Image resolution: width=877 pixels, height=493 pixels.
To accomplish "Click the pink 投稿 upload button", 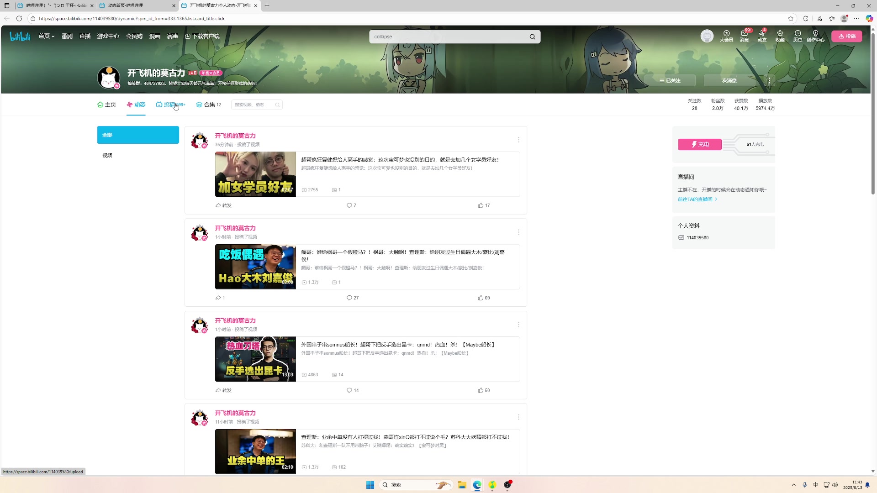I will click(x=847, y=36).
